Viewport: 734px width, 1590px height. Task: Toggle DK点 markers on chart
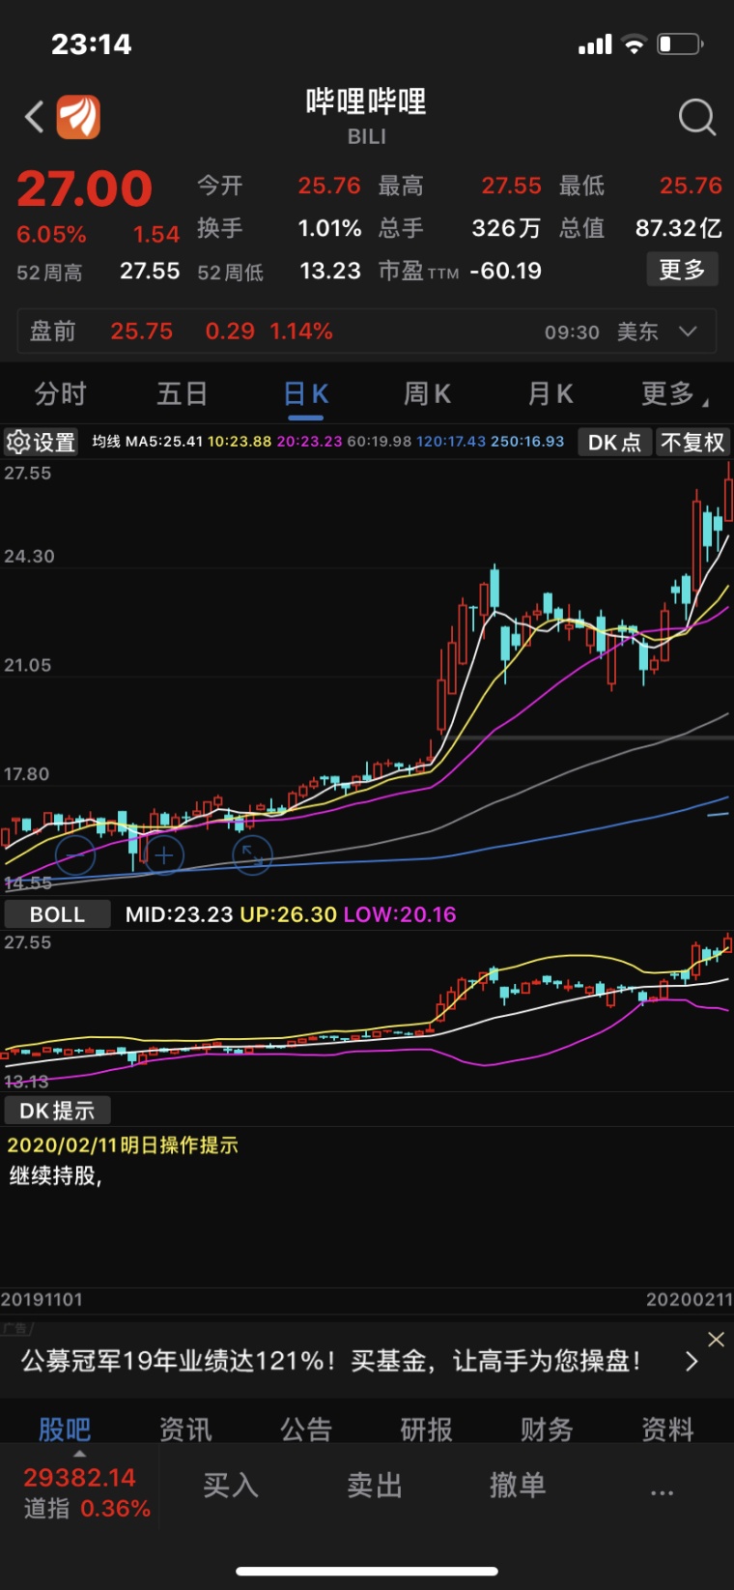[614, 442]
